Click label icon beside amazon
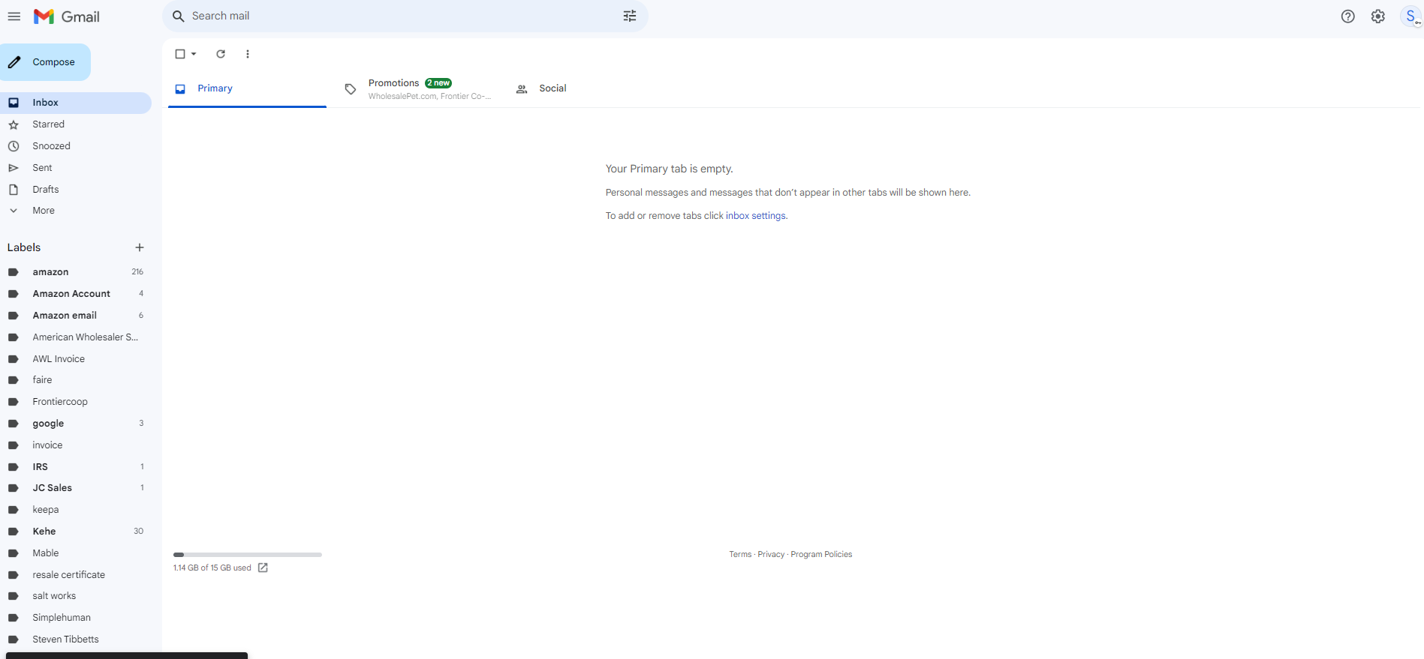 click(14, 272)
